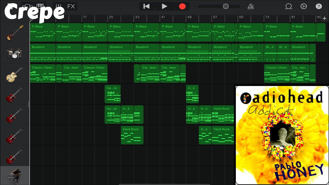
Task: Select the Bluebird drum region at bar 81
Action: pos(300,53)
